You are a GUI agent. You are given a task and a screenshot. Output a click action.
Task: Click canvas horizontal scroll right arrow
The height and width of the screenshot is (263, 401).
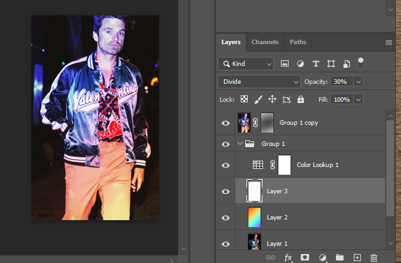tap(172, 260)
